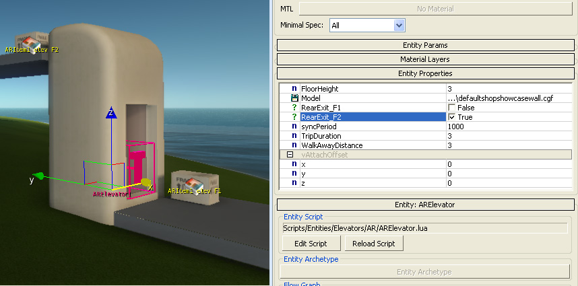Select the vAttachOffset x value
The width and height of the screenshot is (578, 286).
click(509, 164)
